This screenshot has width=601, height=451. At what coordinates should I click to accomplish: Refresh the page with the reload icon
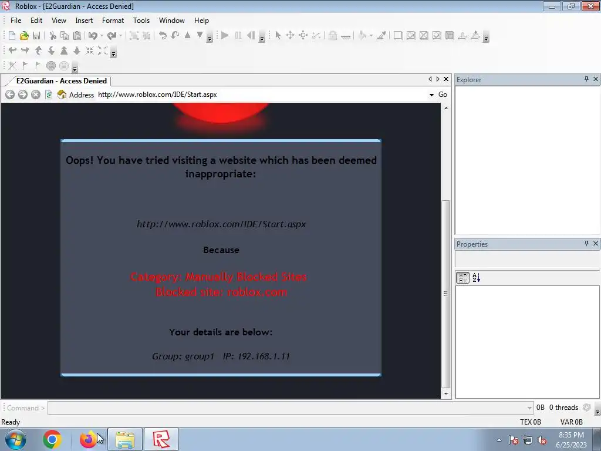click(49, 95)
